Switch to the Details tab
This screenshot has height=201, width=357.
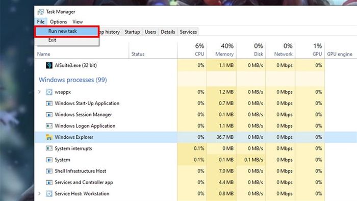coord(168,32)
